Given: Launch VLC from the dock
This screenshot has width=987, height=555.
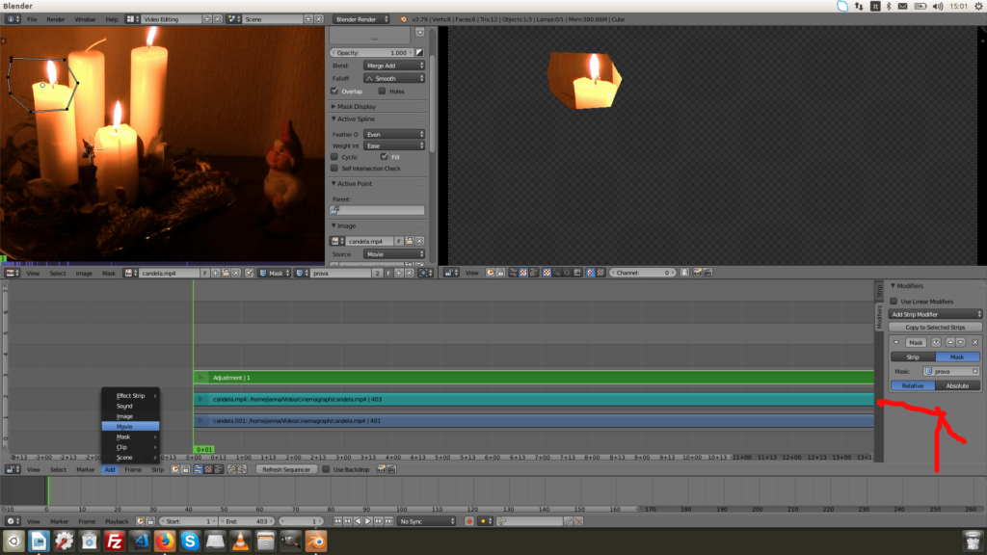Looking at the screenshot, I should [240, 542].
